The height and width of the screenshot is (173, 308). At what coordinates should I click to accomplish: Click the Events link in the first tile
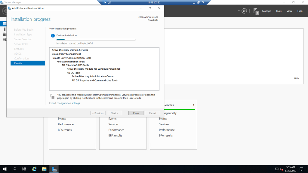pyautogui.click(x=62, y=119)
